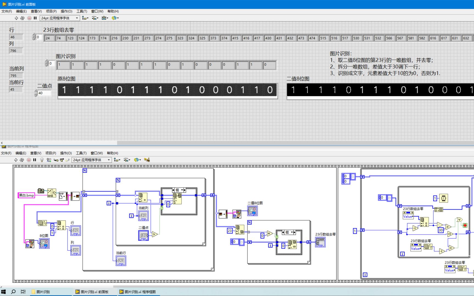Image resolution: width=474 pixels, height=296 pixels.
Task: Click 黑白.bmp path constant on block diagram
Action: click(27, 195)
